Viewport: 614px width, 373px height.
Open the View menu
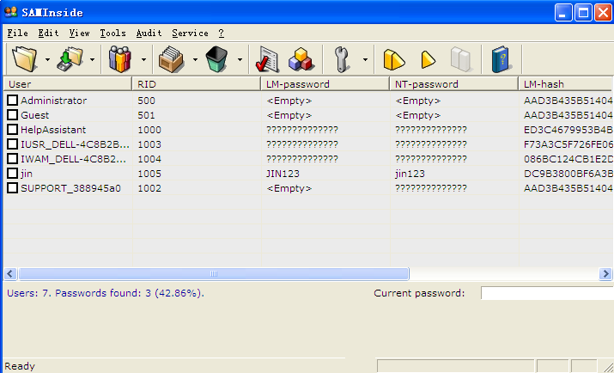point(80,34)
